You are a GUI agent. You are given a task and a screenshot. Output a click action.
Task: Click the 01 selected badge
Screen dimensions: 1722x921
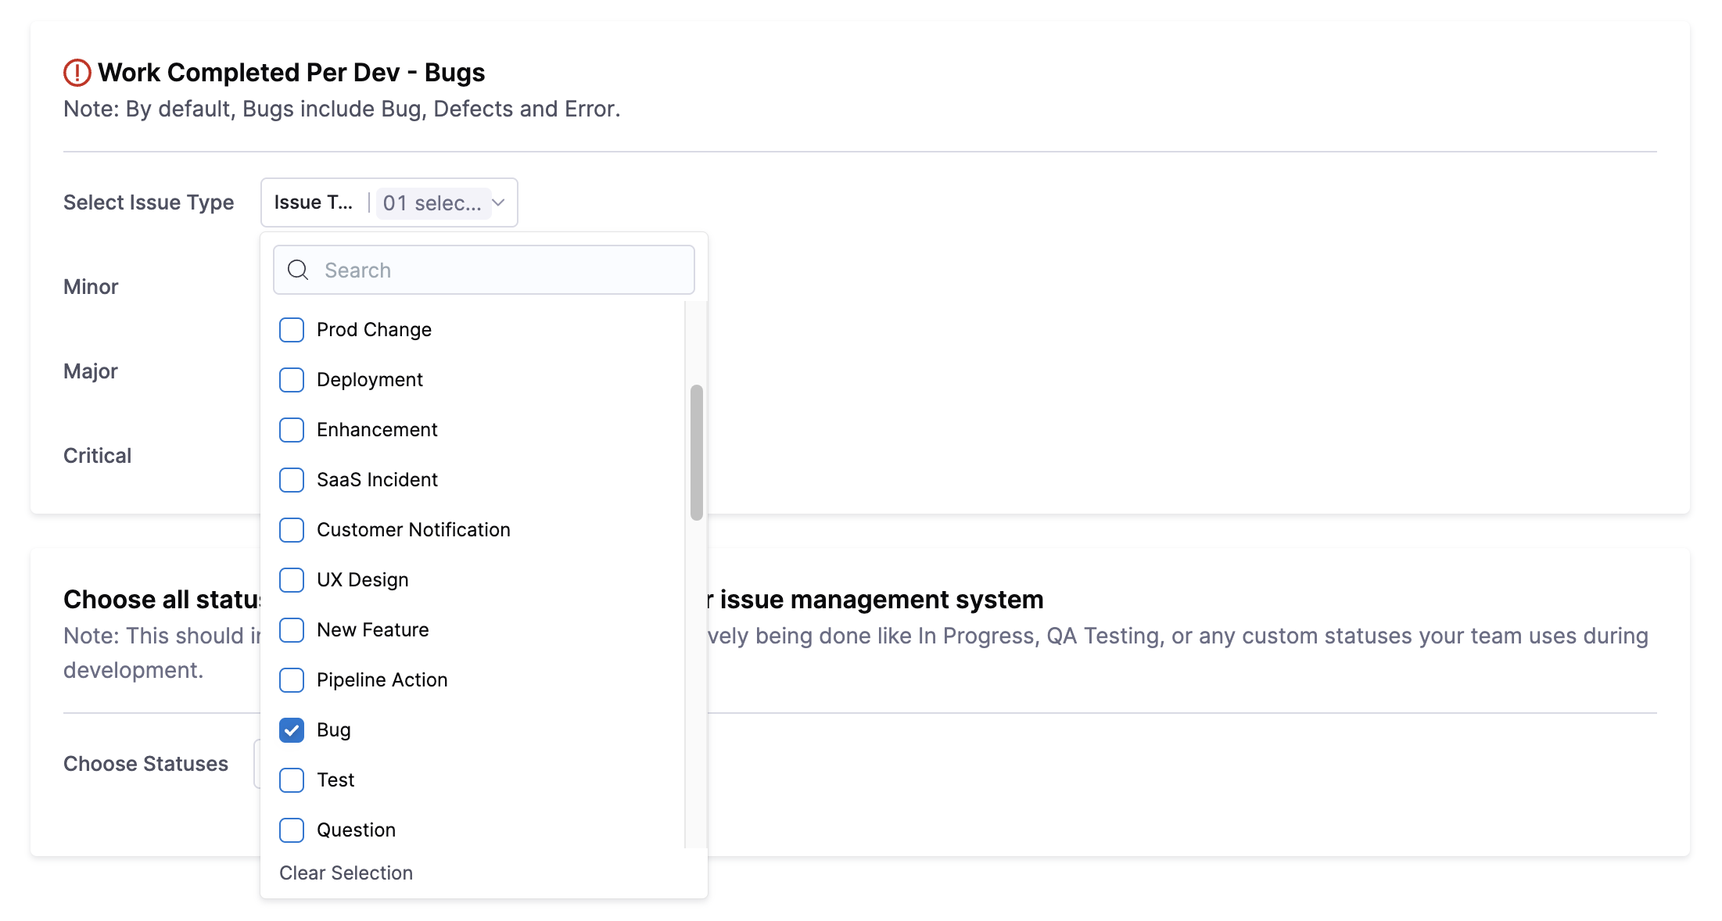[432, 203]
